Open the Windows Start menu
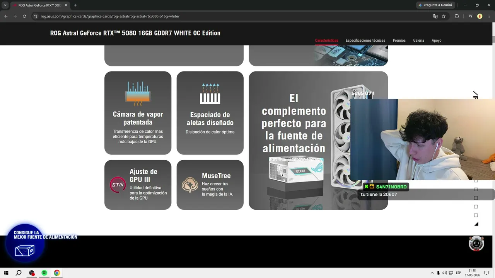Viewport: 495px width, 278px height. (x=6, y=273)
